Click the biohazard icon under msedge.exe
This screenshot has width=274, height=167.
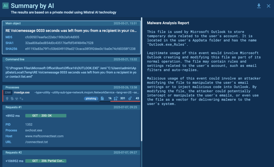[x=17, y=99]
